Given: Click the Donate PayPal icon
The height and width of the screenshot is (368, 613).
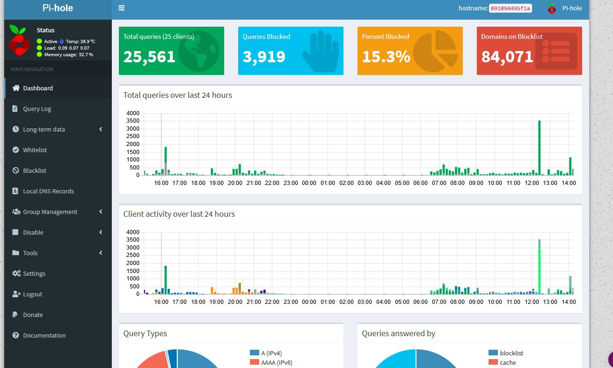Looking at the screenshot, I should (x=15, y=315).
